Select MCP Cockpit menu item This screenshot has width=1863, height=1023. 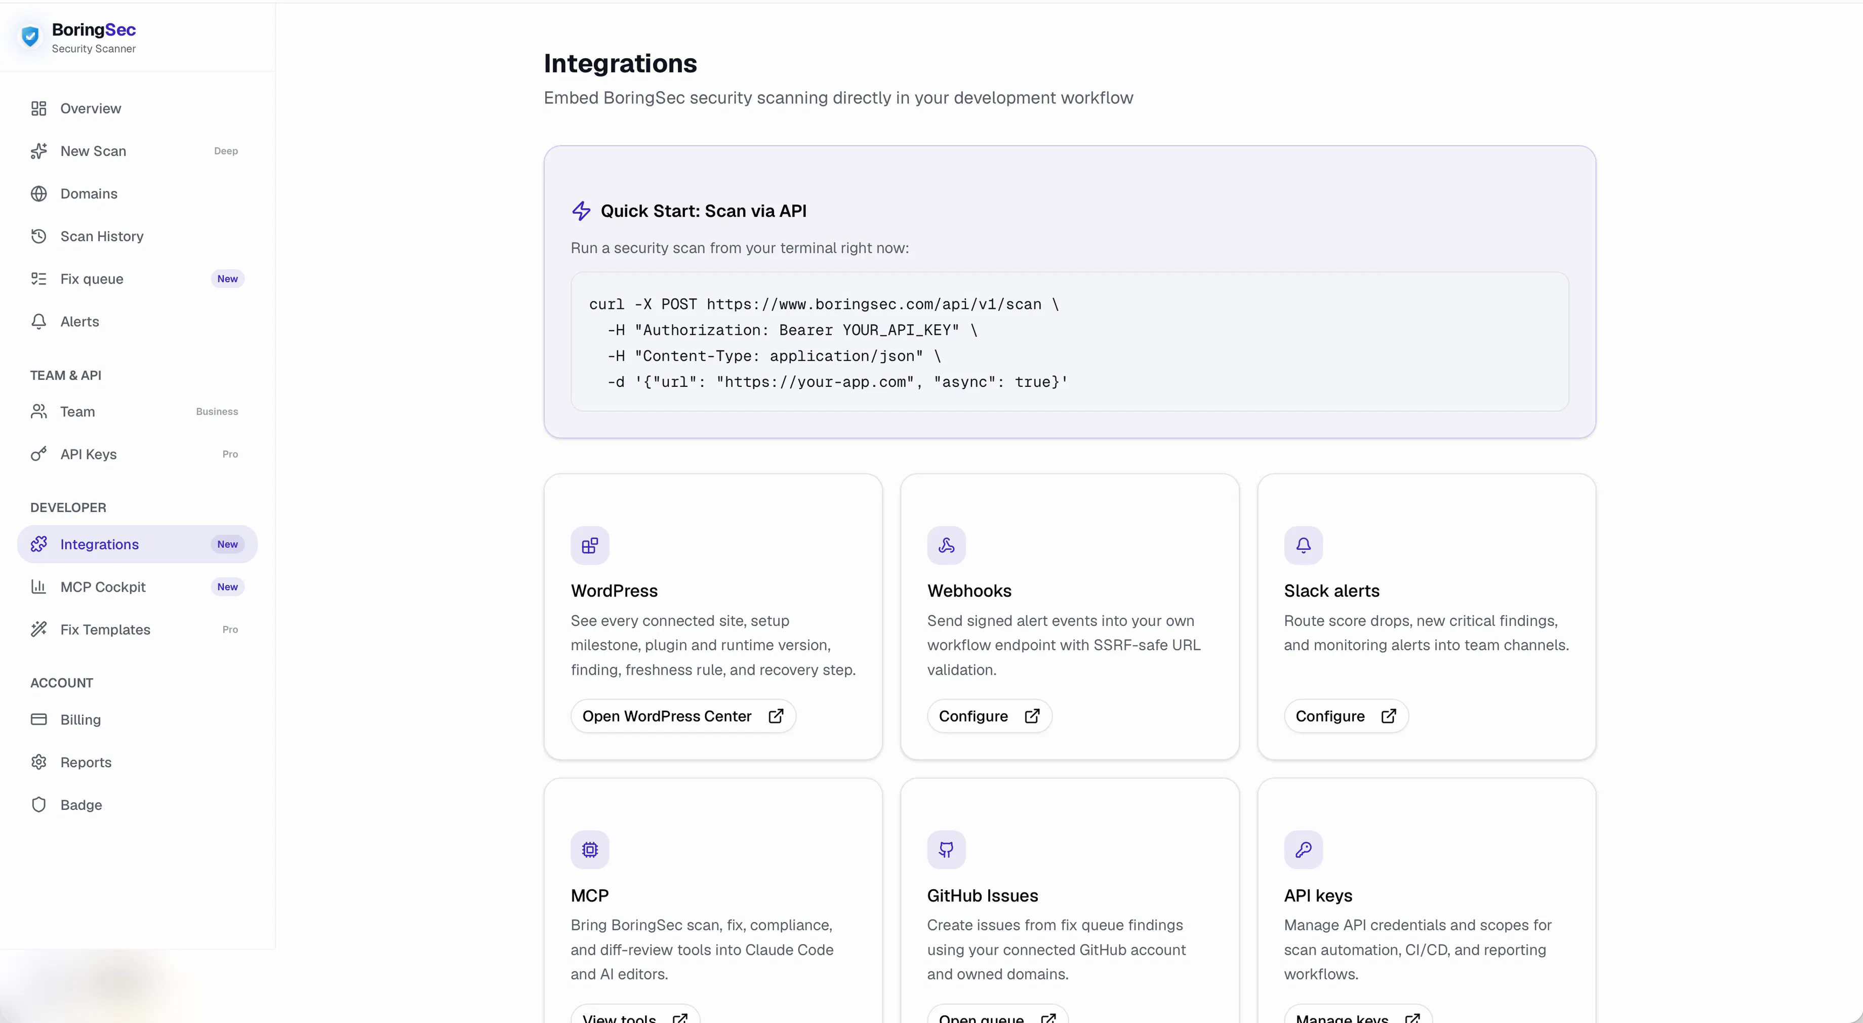pyautogui.click(x=137, y=587)
